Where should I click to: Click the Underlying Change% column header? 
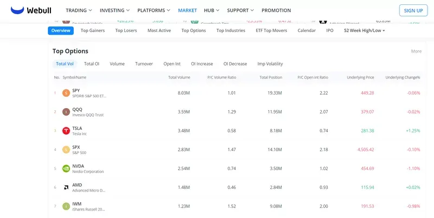click(403, 77)
